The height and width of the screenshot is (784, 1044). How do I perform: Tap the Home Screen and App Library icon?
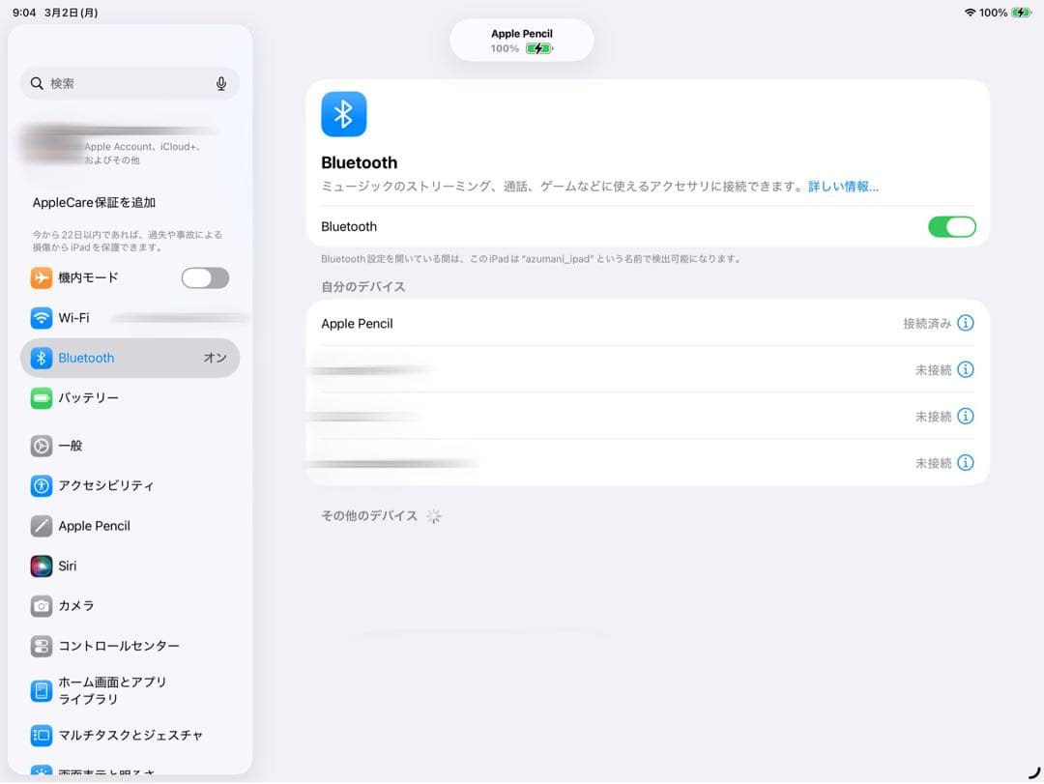[x=42, y=691]
